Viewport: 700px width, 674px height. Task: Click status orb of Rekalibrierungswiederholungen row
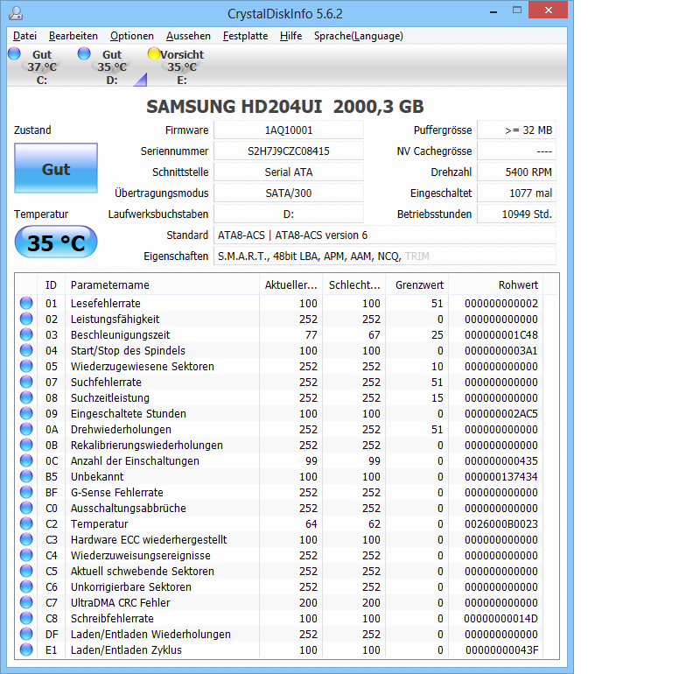26,445
